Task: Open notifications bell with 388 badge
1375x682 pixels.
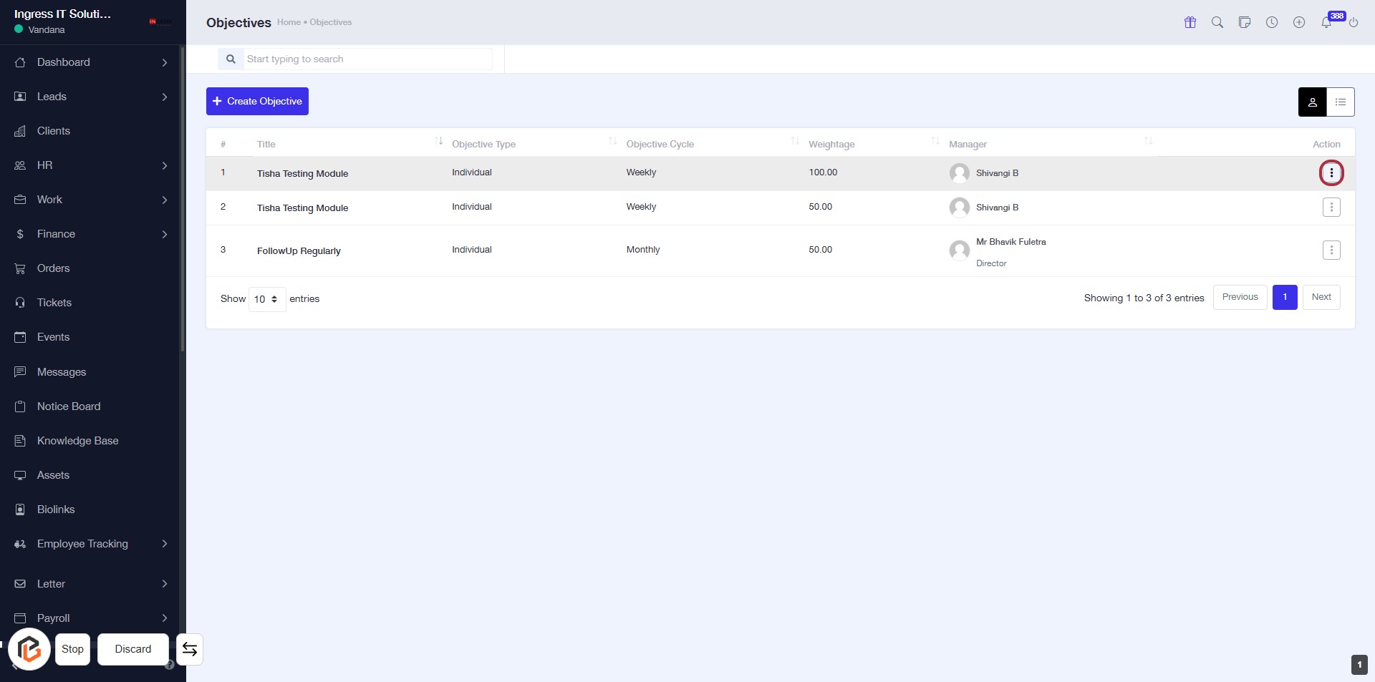Action: pos(1326,22)
